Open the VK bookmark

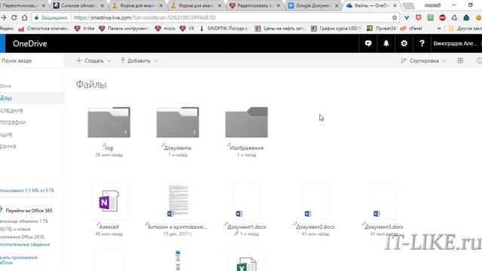(188, 29)
